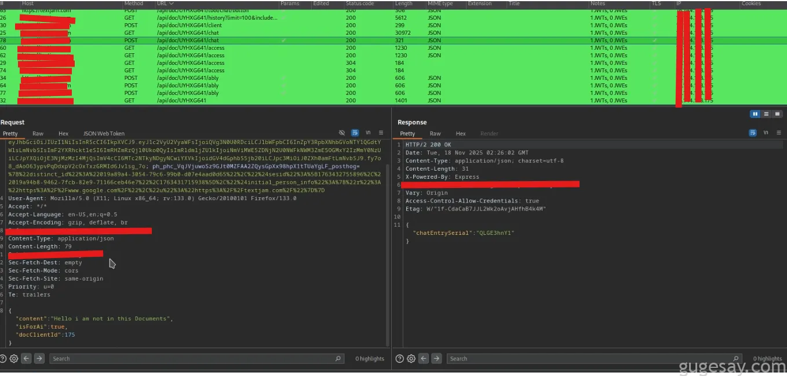Select tabbed single-pane layout icon
The height and width of the screenshot is (376, 787).
pyautogui.click(x=777, y=114)
